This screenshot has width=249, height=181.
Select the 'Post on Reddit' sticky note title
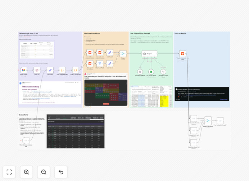[180, 34]
